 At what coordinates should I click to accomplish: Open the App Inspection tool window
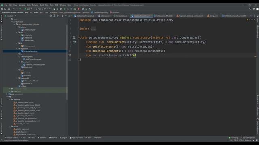tap(76, 138)
